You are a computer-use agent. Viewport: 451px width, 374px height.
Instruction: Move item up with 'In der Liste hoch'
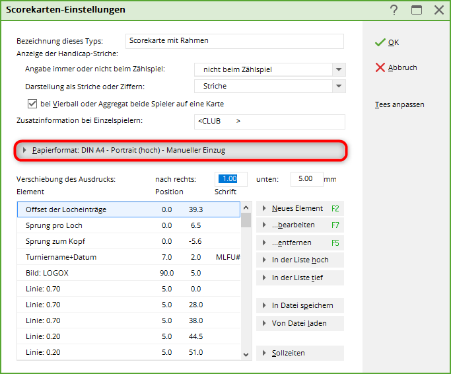pyautogui.click(x=300, y=260)
